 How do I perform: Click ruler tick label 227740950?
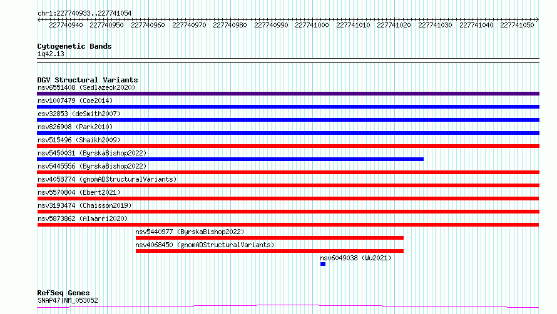pos(106,25)
